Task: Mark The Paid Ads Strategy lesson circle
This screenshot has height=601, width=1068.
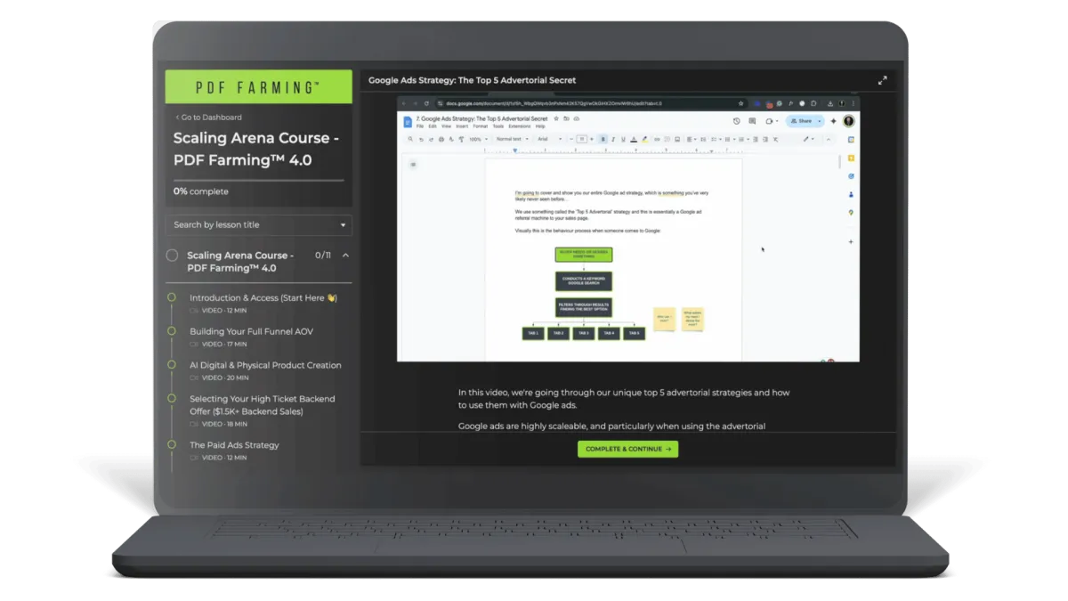Action: [172, 444]
